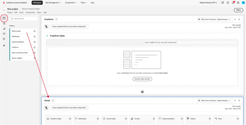Open the Insert menu
Viewport: 246px width, 125px height.
(x=22, y=12)
